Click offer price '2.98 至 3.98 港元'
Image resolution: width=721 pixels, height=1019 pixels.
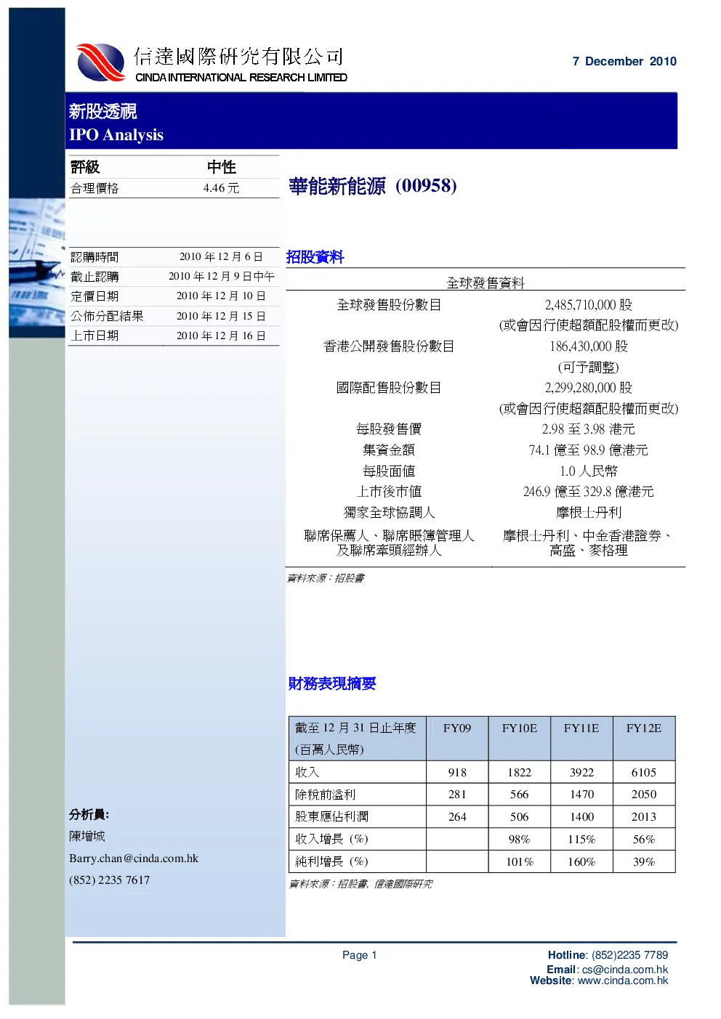tap(589, 429)
